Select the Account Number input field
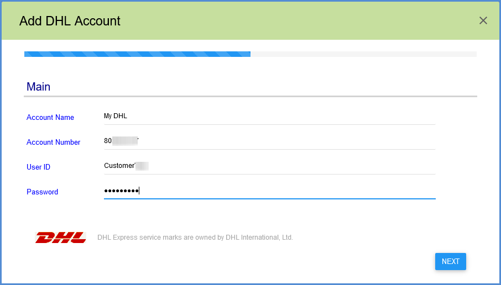This screenshot has width=501, height=285. point(270,141)
